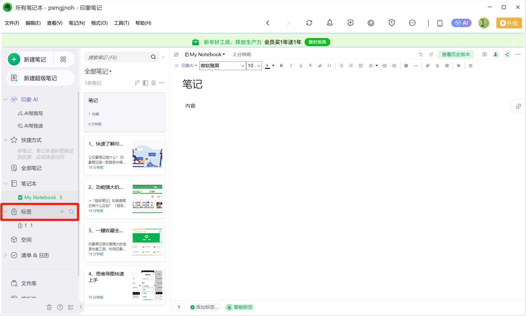Open the 印象 AI assistant button

point(461,23)
